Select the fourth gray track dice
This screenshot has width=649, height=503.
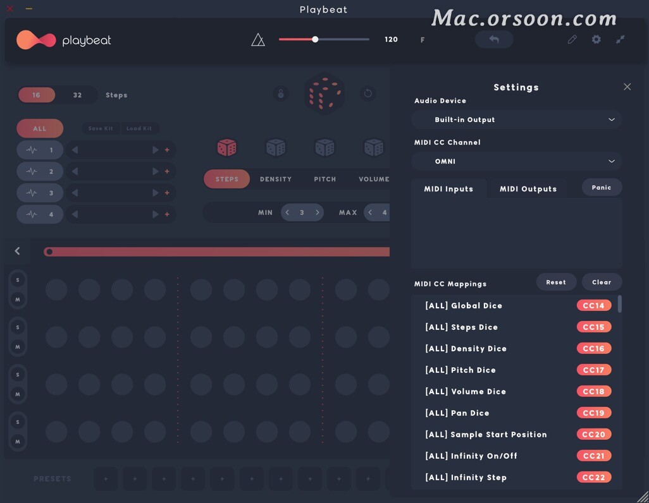click(x=373, y=148)
